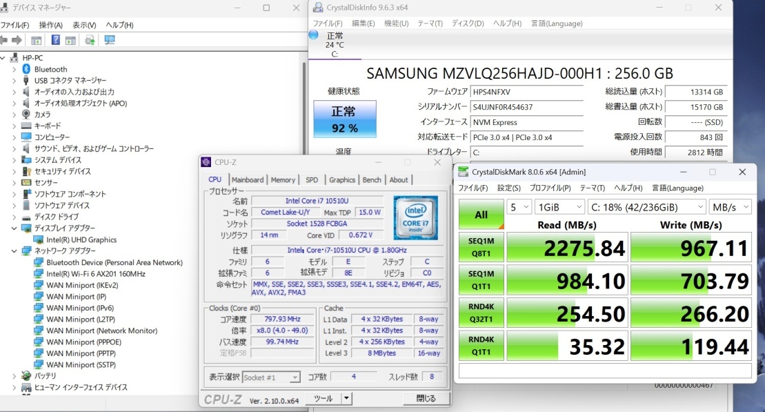Click the バッテリ battery icon in the tree

click(x=26, y=376)
